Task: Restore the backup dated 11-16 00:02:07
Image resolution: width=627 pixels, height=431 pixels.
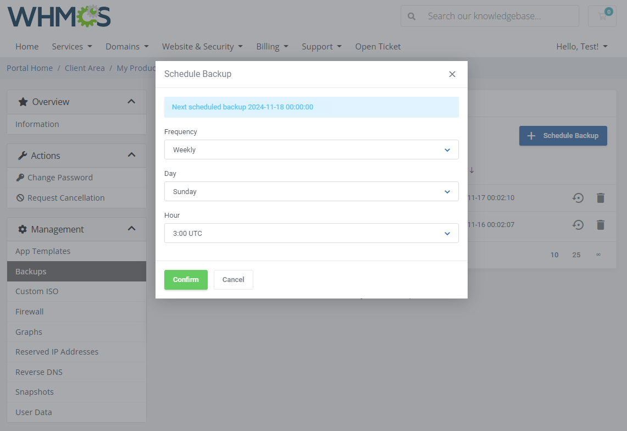Action: [x=578, y=225]
